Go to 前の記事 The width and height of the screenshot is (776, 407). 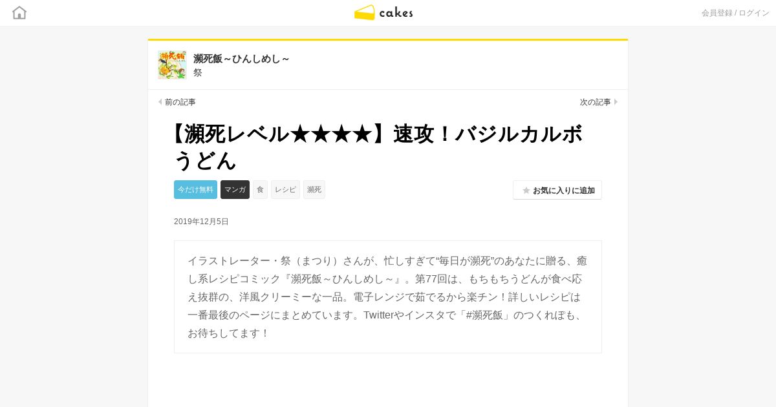(x=180, y=102)
